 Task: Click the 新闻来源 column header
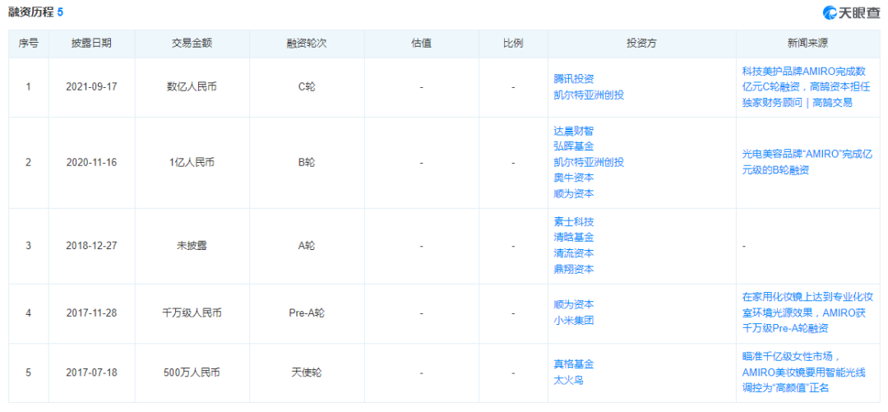(807, 44)
